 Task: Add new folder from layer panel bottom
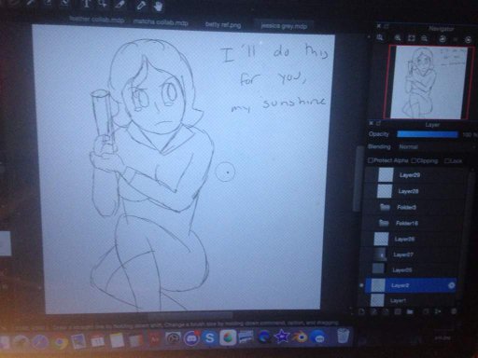click(x=410, y=311)
